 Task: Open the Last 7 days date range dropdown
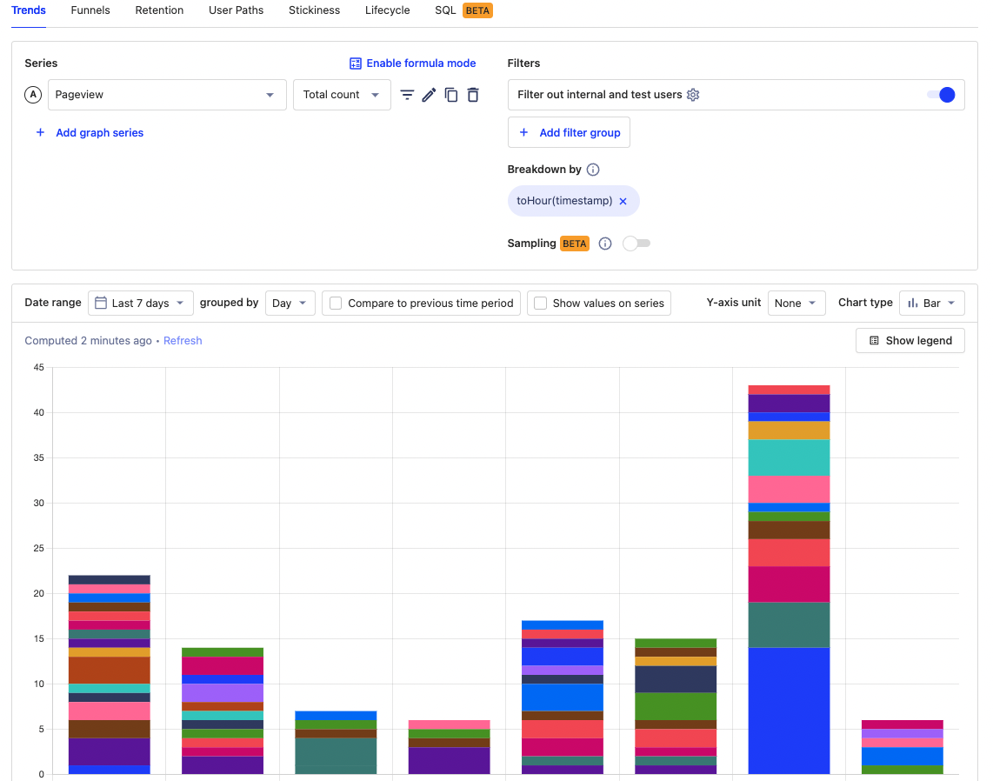coord(141,304)
